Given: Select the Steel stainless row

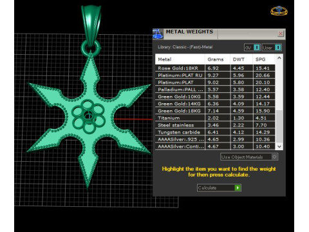Looking at the screenshot, I should [x=215, y=125].
